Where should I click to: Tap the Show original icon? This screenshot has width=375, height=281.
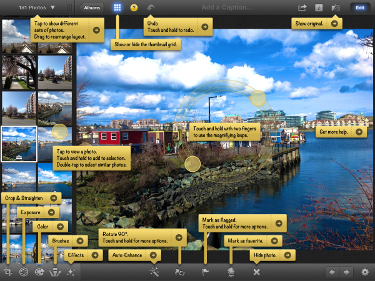pos(335,7)
